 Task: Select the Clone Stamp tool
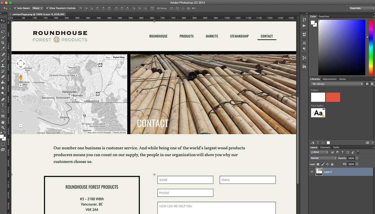[3, 66]
